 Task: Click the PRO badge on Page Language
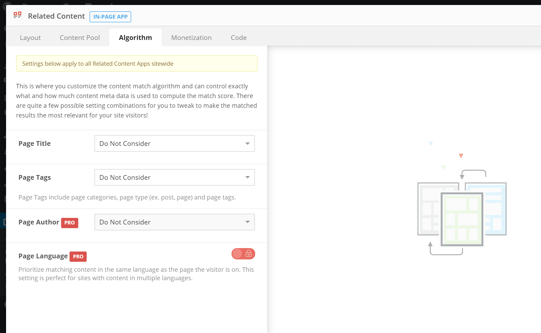pos(78,256)
